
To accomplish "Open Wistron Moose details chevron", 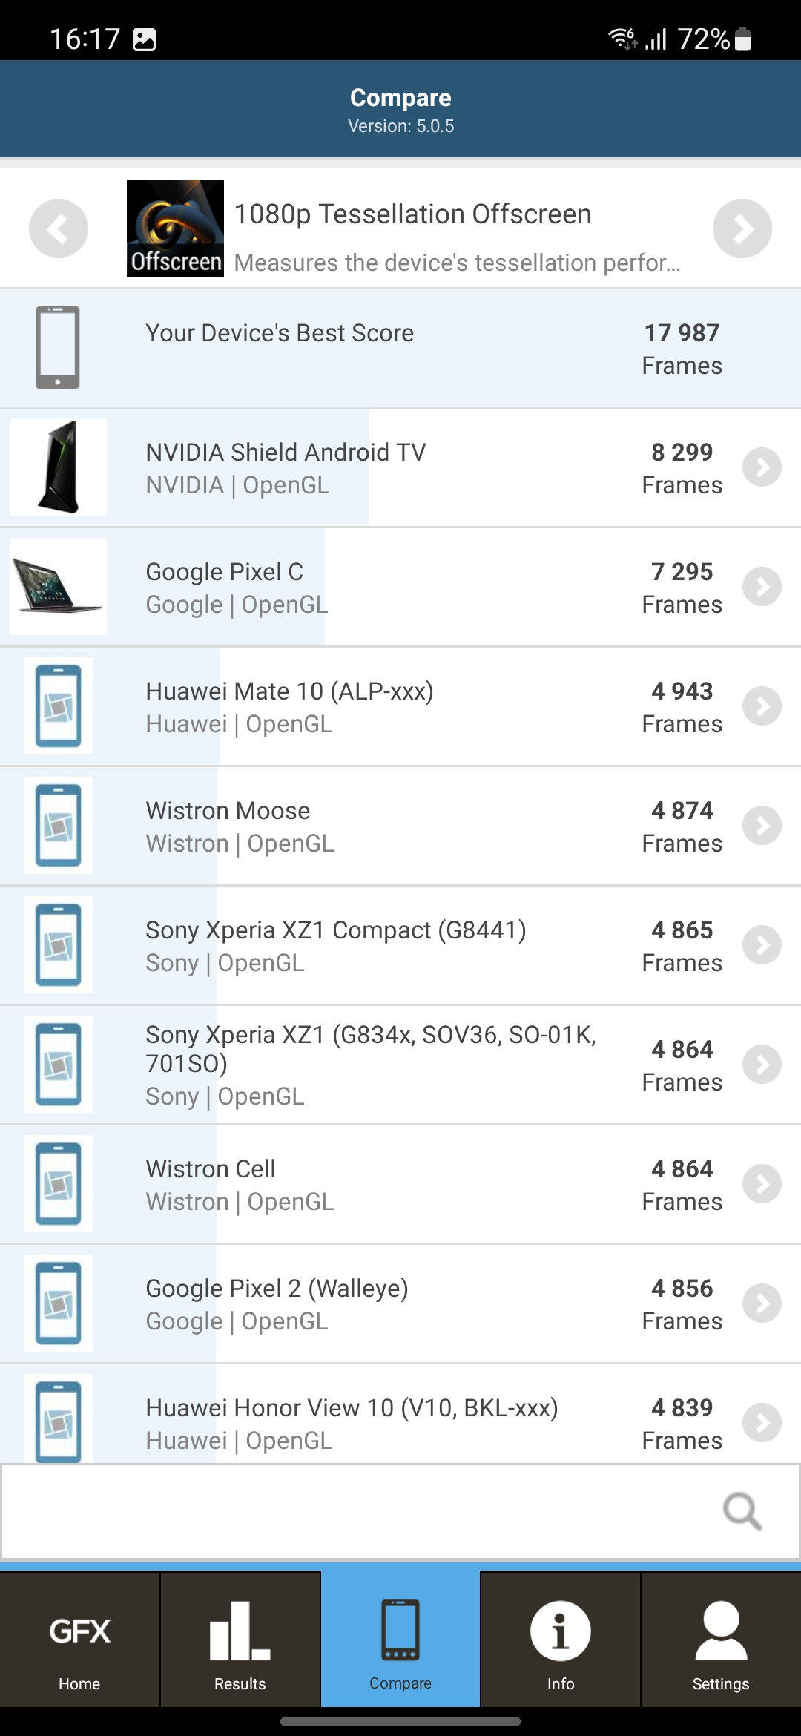I will tap(762, 826).
